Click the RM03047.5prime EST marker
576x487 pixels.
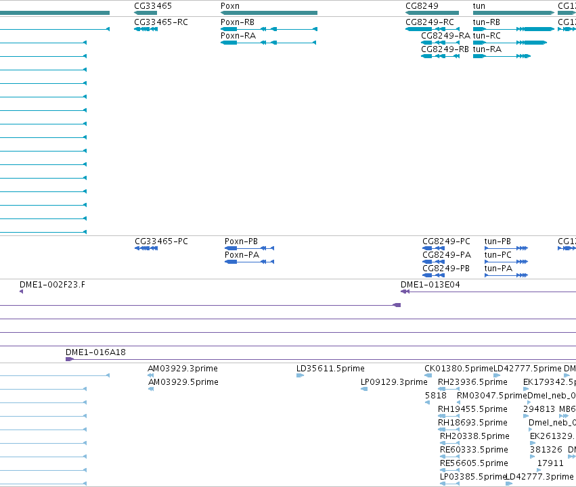458,402
